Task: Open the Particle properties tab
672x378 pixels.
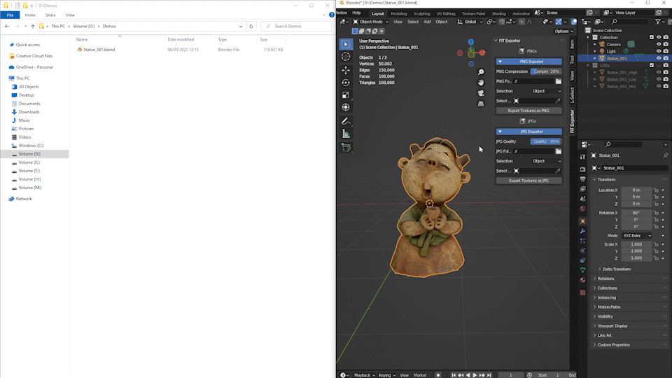Action: click(x=582, y=241)
